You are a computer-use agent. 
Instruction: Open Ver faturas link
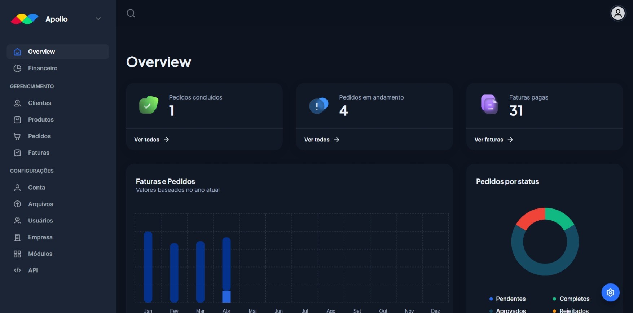tap(493, 140)
